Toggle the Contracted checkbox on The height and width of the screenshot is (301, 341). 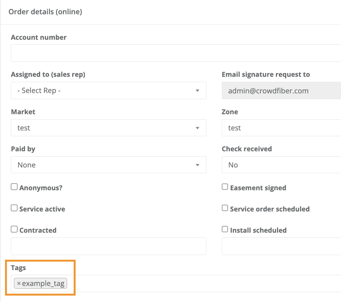(x=14, y=229)
